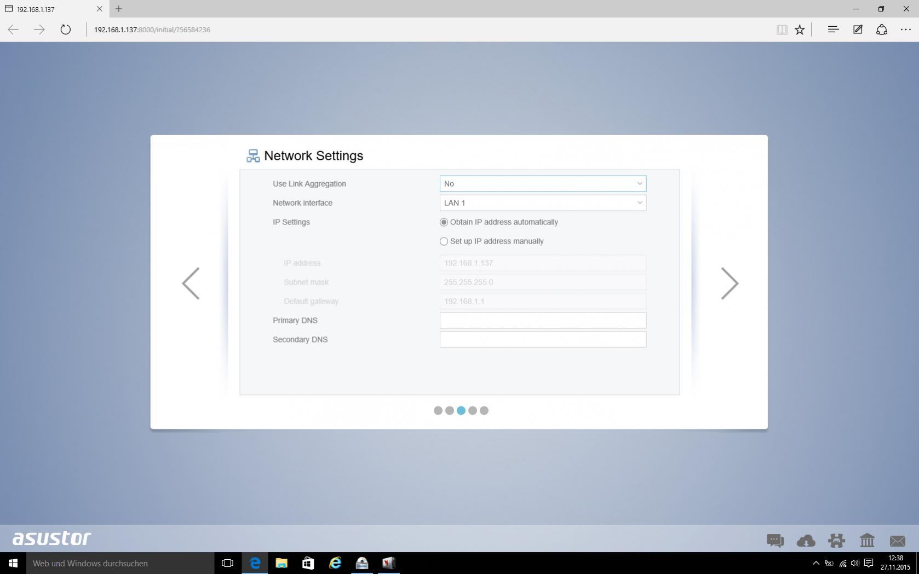Open Internet Explorer from the taskbar
Screen dimensions: 919x574
coord(335,563)
